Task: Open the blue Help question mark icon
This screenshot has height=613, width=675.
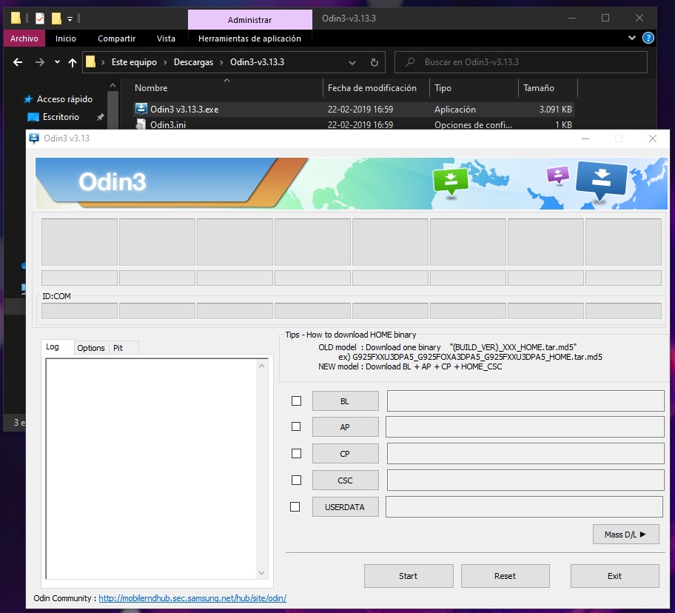Action: (648, 38)
